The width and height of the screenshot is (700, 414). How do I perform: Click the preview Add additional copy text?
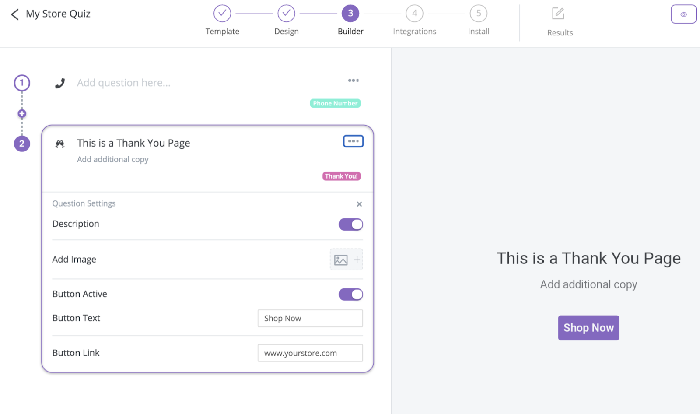(x=588, y=284)
